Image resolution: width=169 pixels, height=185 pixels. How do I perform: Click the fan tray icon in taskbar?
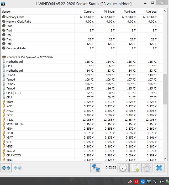(x=130, y=182)
